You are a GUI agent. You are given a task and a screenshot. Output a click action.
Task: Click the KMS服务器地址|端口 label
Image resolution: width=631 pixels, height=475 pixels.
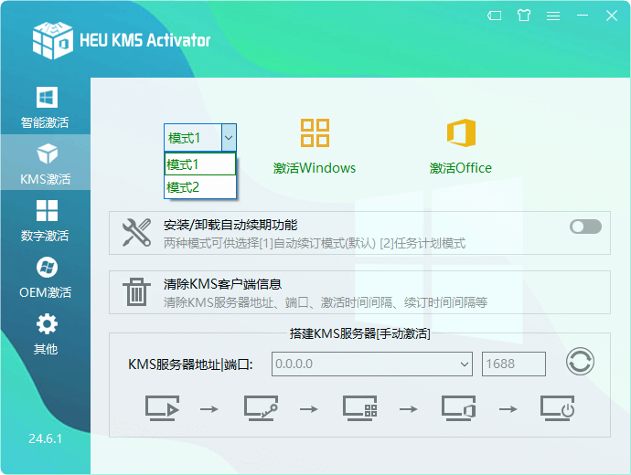click(x=190, y=364)
